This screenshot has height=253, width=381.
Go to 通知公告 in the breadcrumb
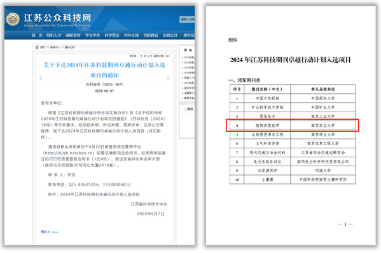coord(69,48)
